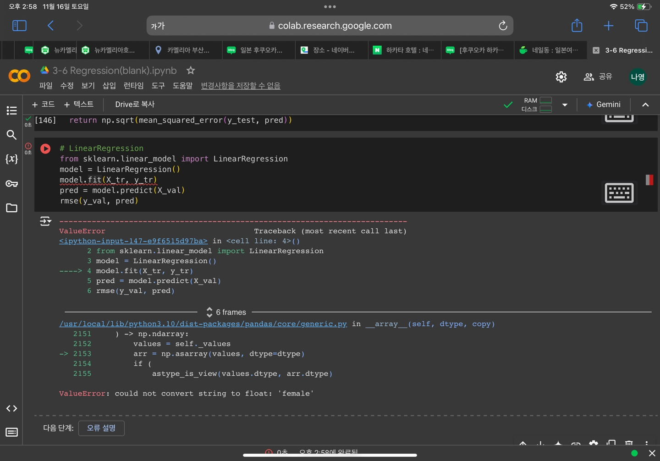Open the files folder panel
660x461 pixels.
click(12, 208)
